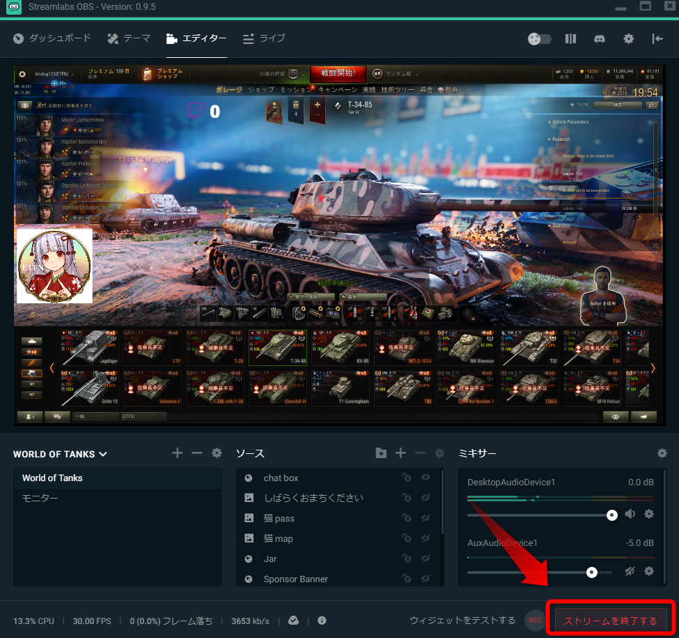
Task: Select the chat box source
Action: coord(281,478)
